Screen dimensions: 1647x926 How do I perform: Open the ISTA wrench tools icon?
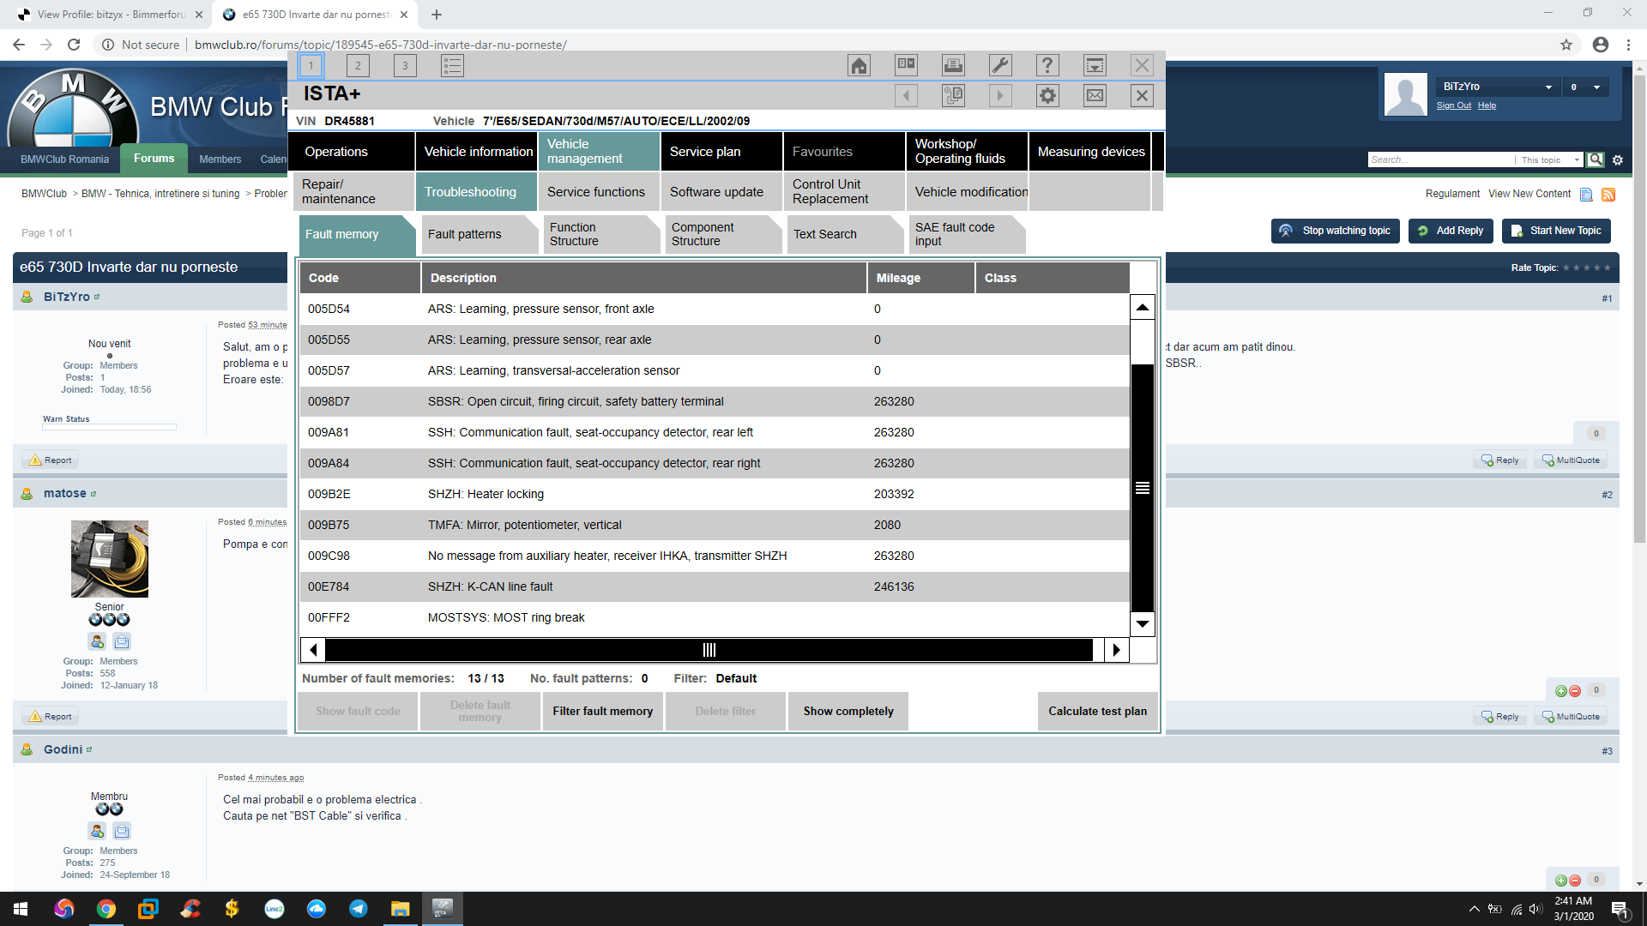click(1000, 65)
